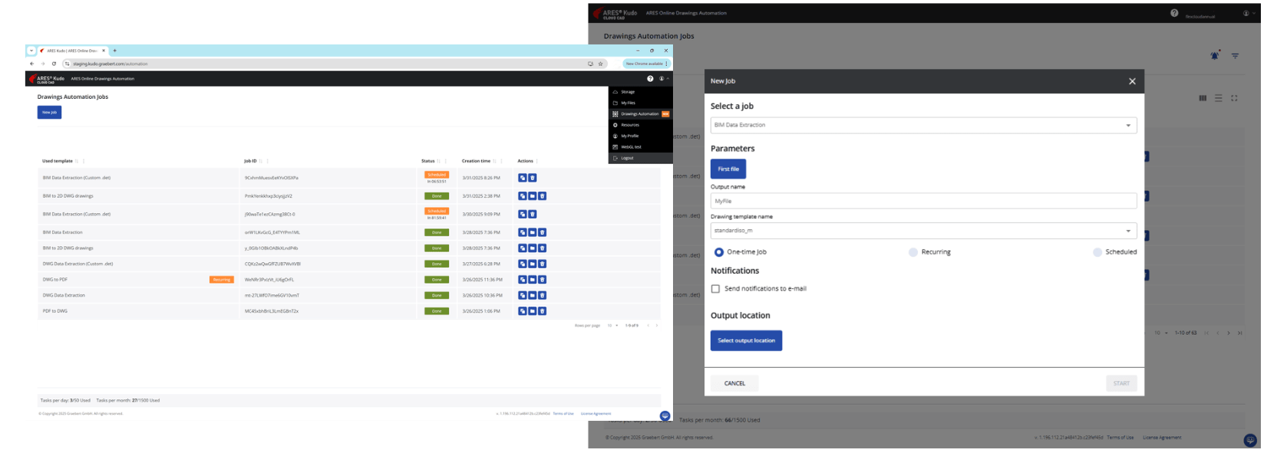Collapse the user menu in left window
The image size is (1267, 453).
(664, 78)
